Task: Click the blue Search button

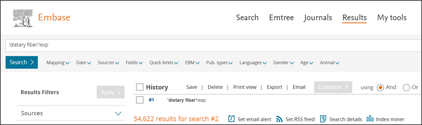Action: (x=22, y=62)
